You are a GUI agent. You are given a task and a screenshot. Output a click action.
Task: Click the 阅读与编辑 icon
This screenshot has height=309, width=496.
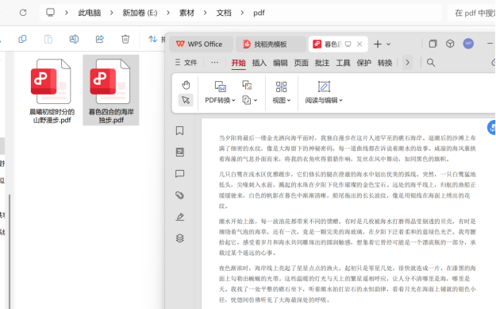324,87
